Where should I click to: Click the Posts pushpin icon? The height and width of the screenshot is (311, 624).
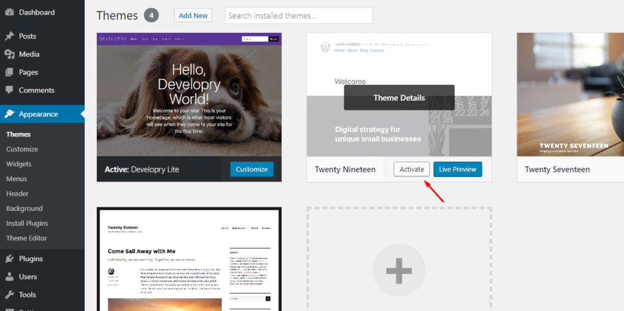click(10, 36)
